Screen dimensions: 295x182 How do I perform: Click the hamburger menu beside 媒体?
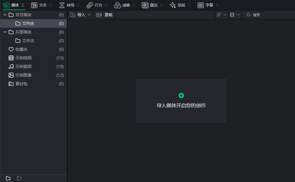[23, 5]
